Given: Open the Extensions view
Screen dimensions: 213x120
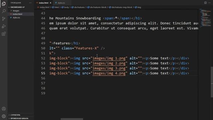Looking at the screenshot, I should pyautogui.click(x=4, y=34).
